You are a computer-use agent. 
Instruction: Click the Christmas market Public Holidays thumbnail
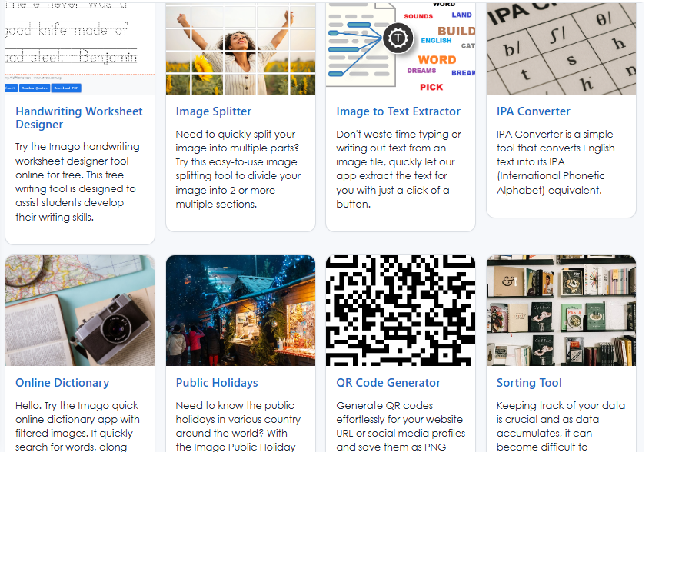(x=240, y=311)
